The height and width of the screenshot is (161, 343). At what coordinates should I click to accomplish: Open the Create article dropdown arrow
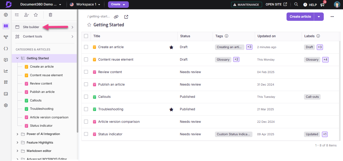point(319,17)
